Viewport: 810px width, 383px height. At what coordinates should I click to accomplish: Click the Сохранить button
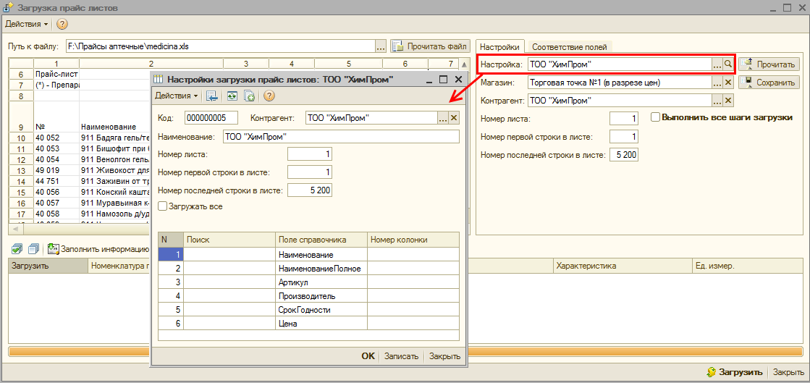click(769, 83)
